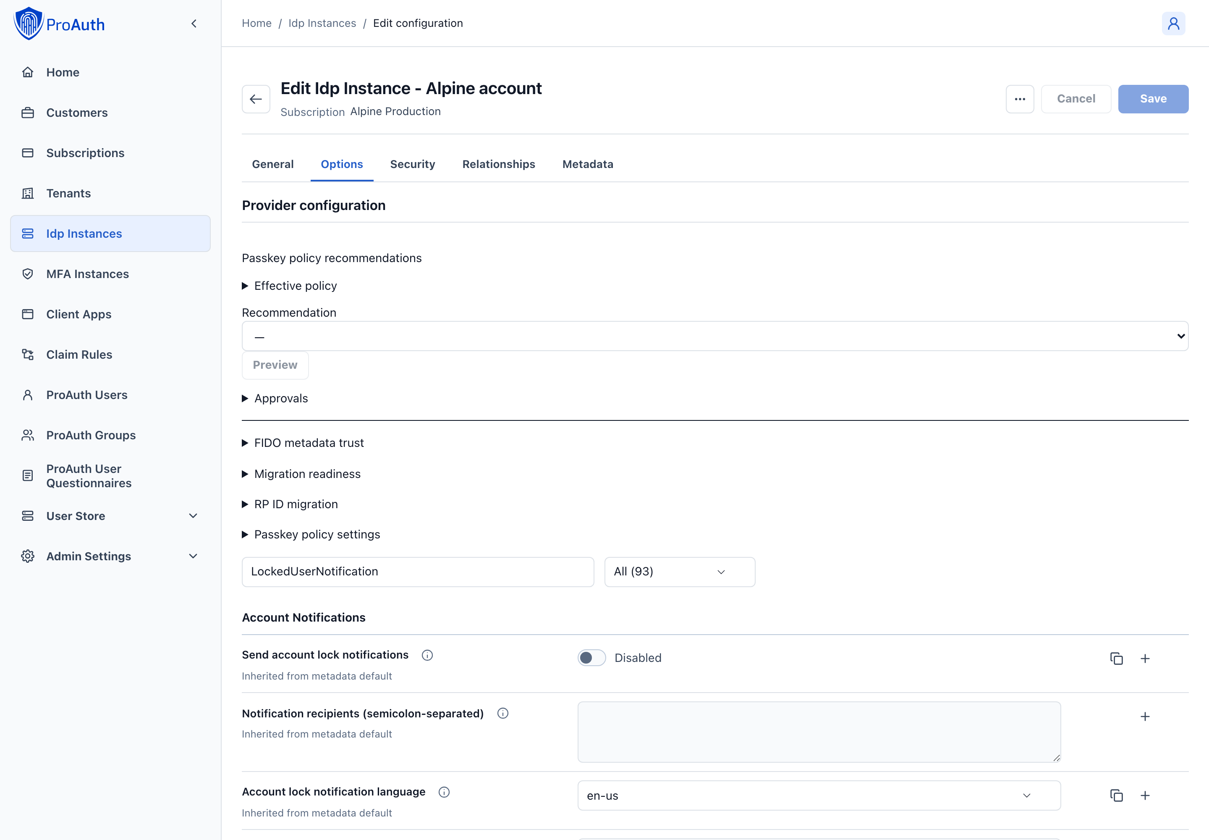Click the Preview button
The width and height of the screenshot is (1209, 840).
pos(275,365)
